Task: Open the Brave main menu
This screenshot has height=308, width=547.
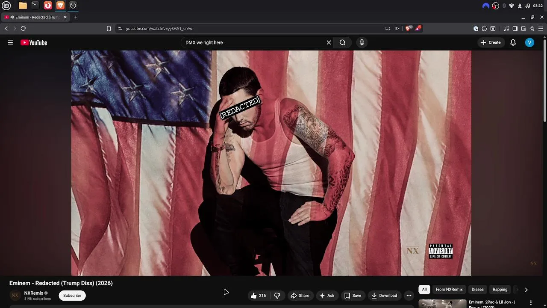Action: pyautogui.click(x=541, y=29)
